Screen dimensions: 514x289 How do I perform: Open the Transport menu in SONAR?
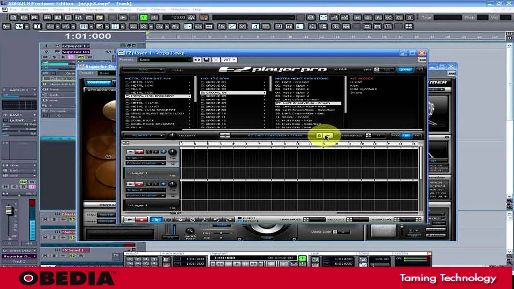click(x=95, y=10)
